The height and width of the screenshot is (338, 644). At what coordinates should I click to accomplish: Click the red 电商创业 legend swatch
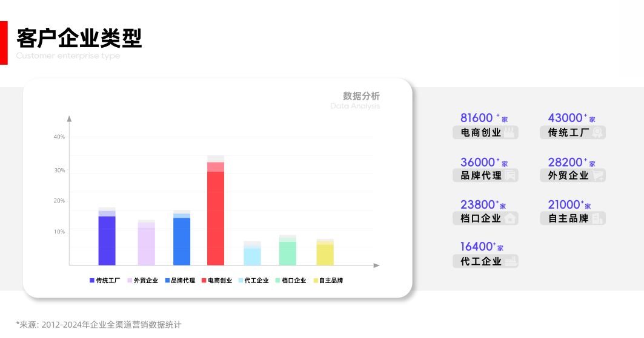click(x=204, y=281)
